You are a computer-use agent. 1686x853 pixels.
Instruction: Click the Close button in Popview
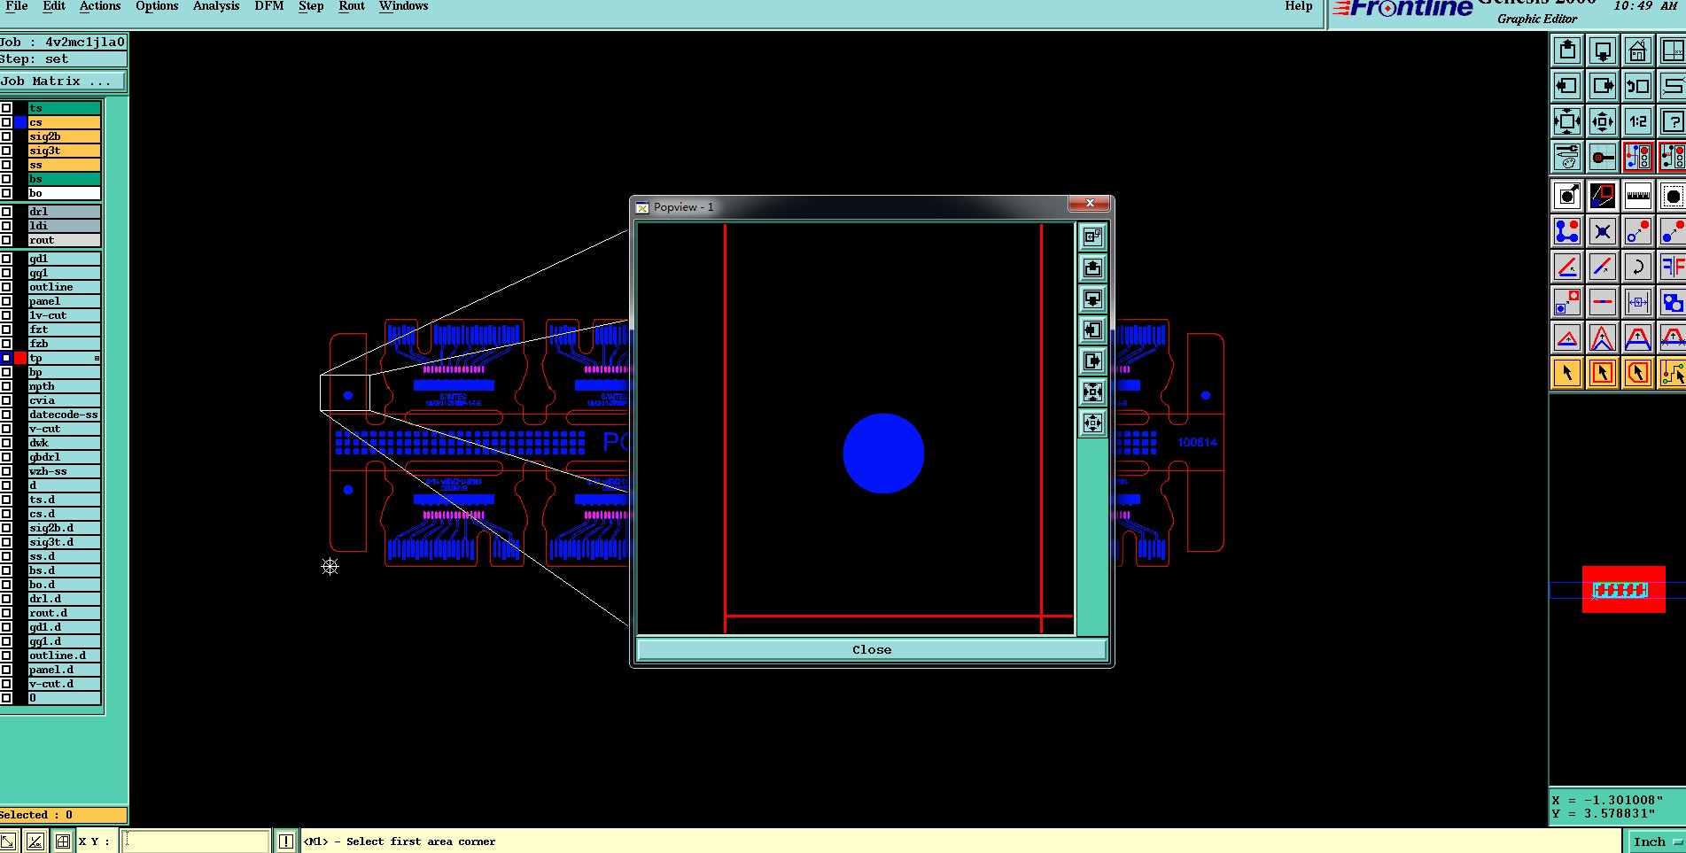pyautogui.click(x=872, y=649)
